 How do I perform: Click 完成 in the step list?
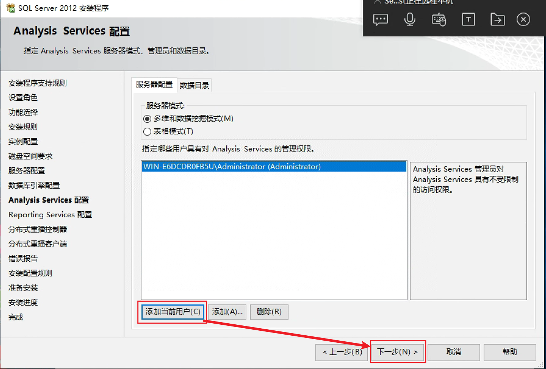16,317
